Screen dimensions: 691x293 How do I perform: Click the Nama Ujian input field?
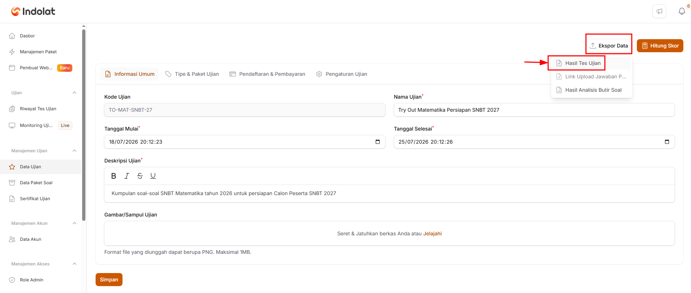(x=534, y=110)
